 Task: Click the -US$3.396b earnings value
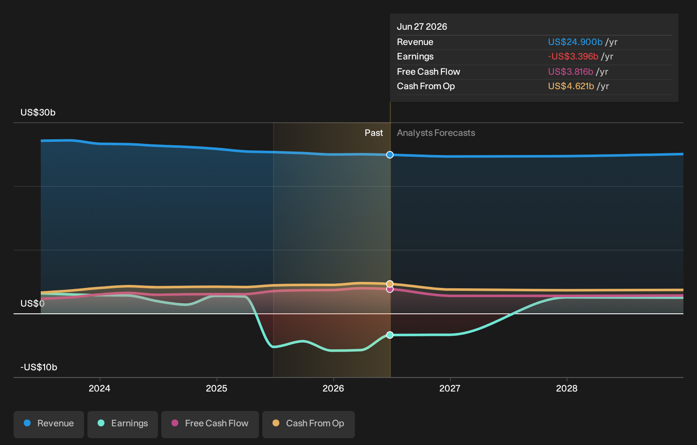pos(573,56)
